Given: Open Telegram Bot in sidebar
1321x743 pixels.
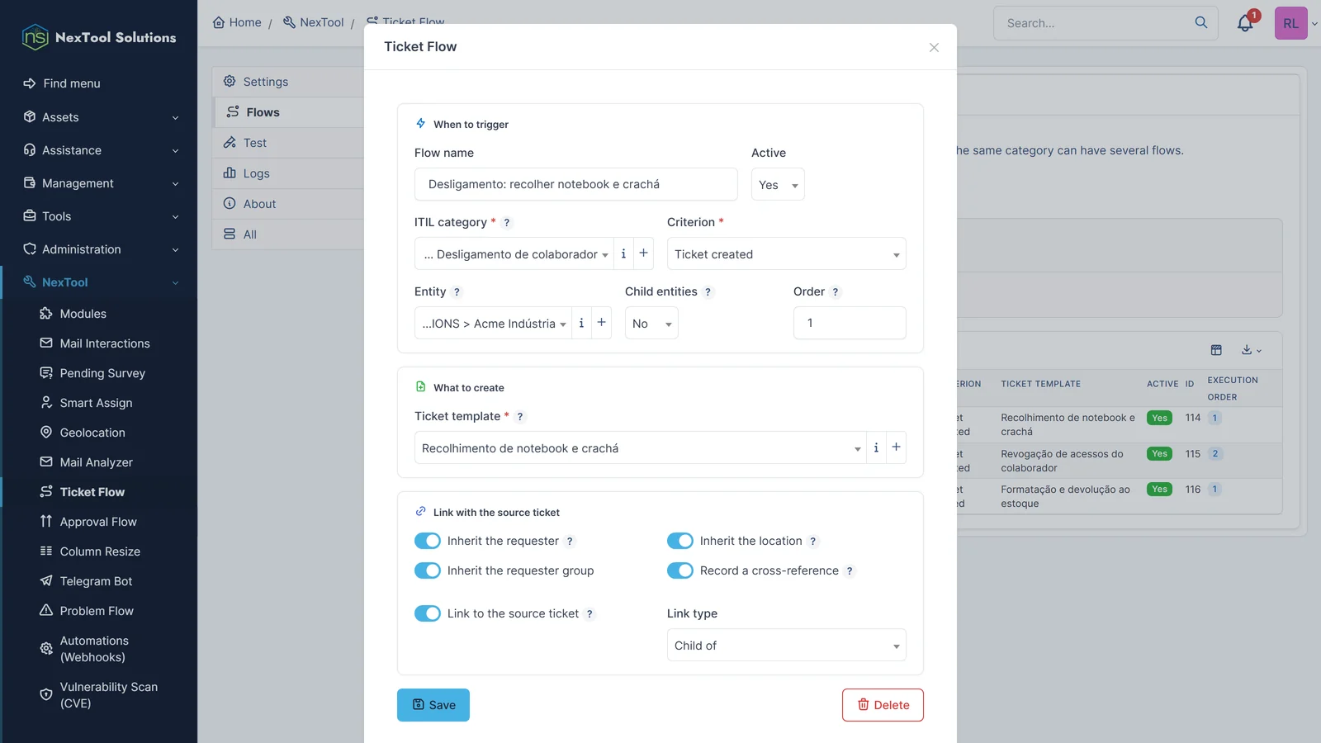Looking at the screenshot, I should pos(96,581).
